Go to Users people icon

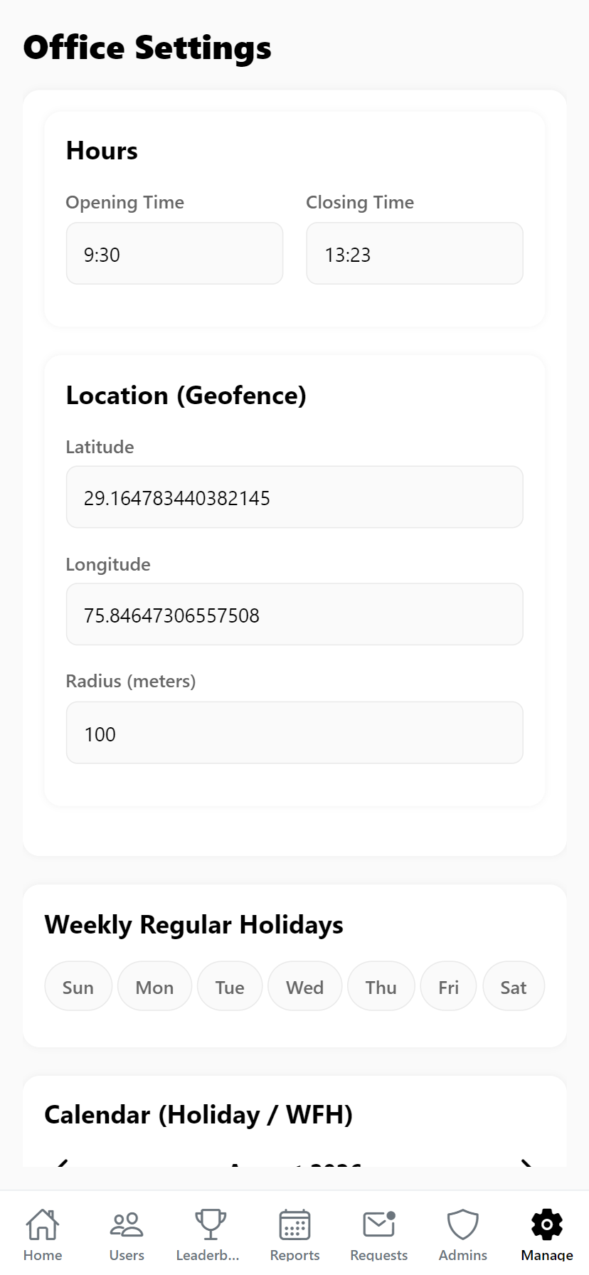(x=127, y=1224)
